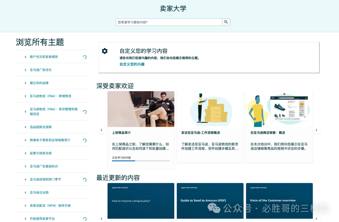339x222 pixels.
Task: Click the search magnifier button
Action: pyautogui.click(x=226, y=22)
